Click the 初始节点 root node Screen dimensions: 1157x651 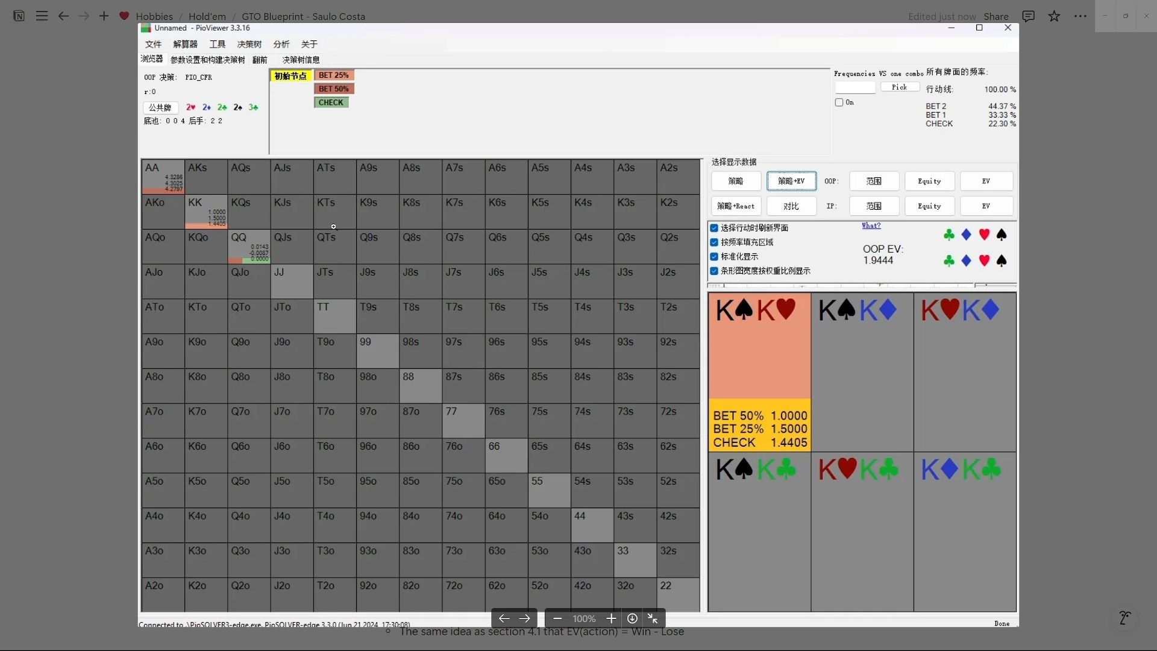point(291,76)
